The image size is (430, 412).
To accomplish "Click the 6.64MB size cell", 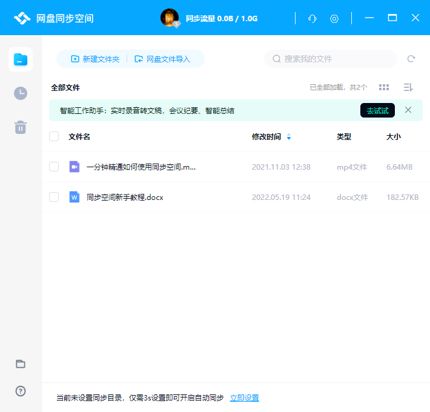I will 399,167.
